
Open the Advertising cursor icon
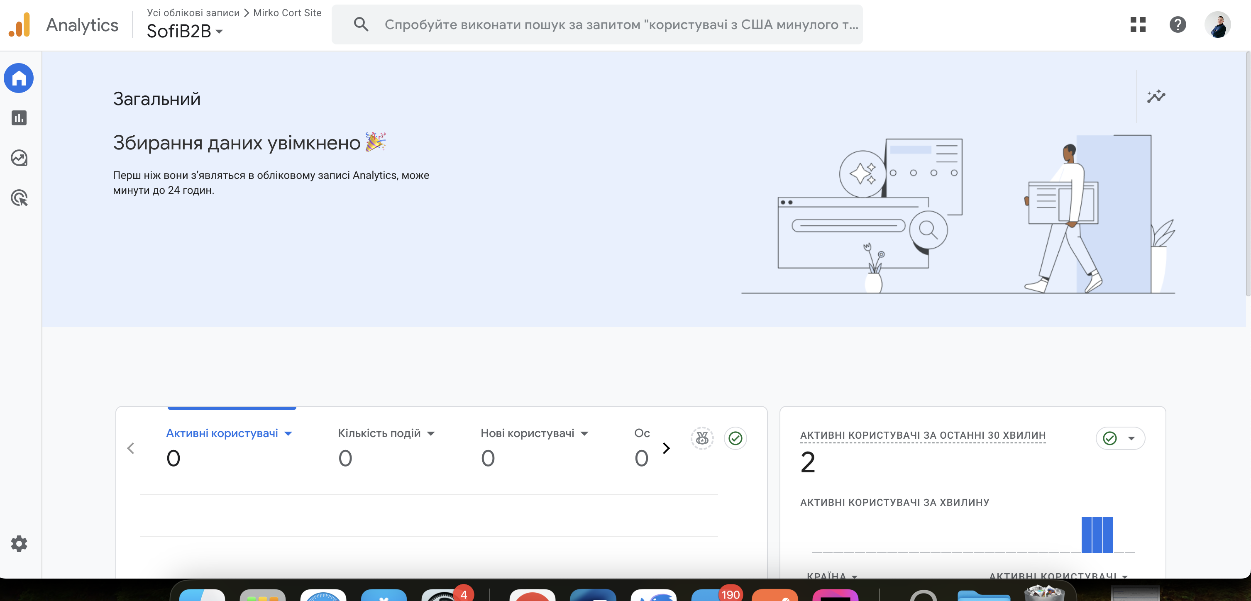(x=19, y=198)
